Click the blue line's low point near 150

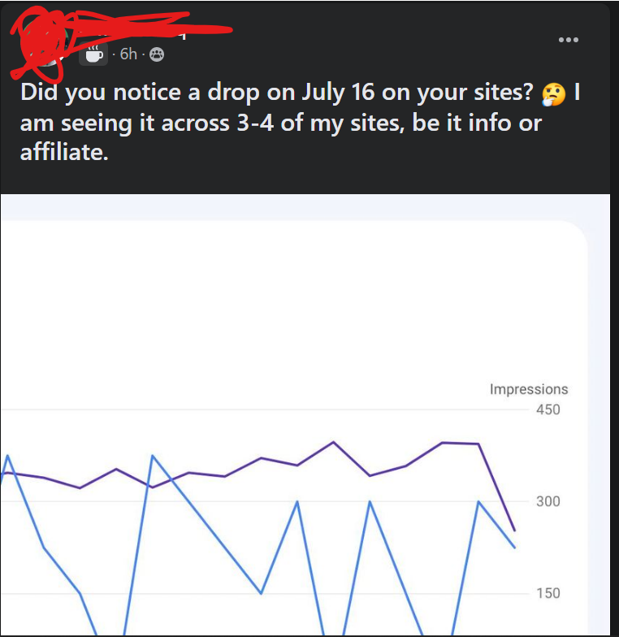261,593
